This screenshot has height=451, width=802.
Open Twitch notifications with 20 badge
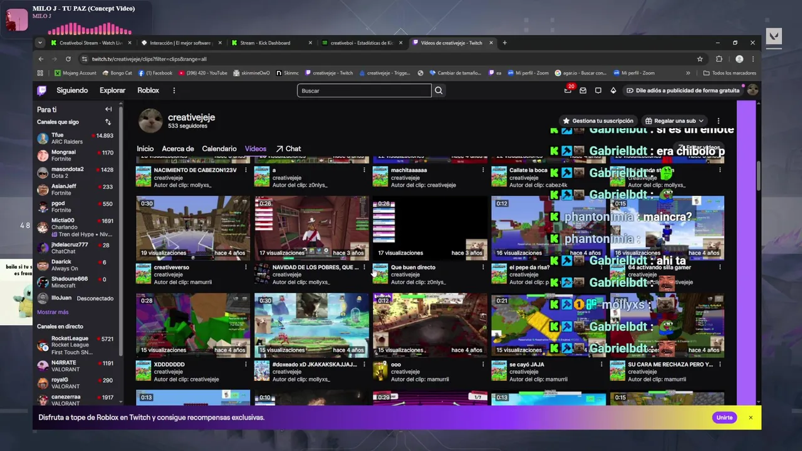(x=568, y=90)
